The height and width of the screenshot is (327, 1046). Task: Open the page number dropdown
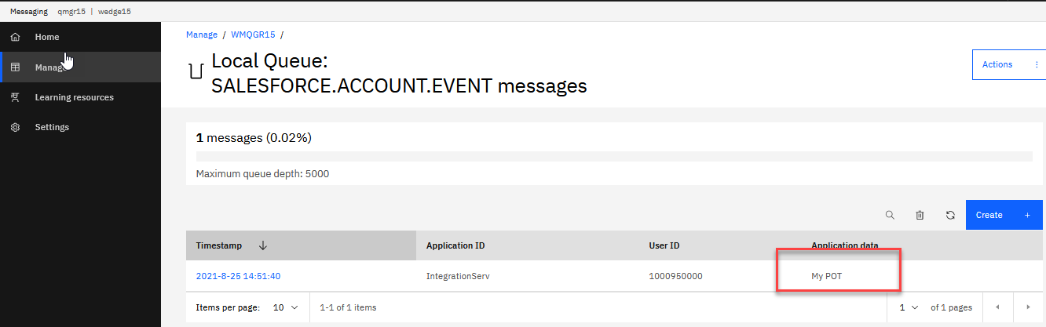[909, 307]
